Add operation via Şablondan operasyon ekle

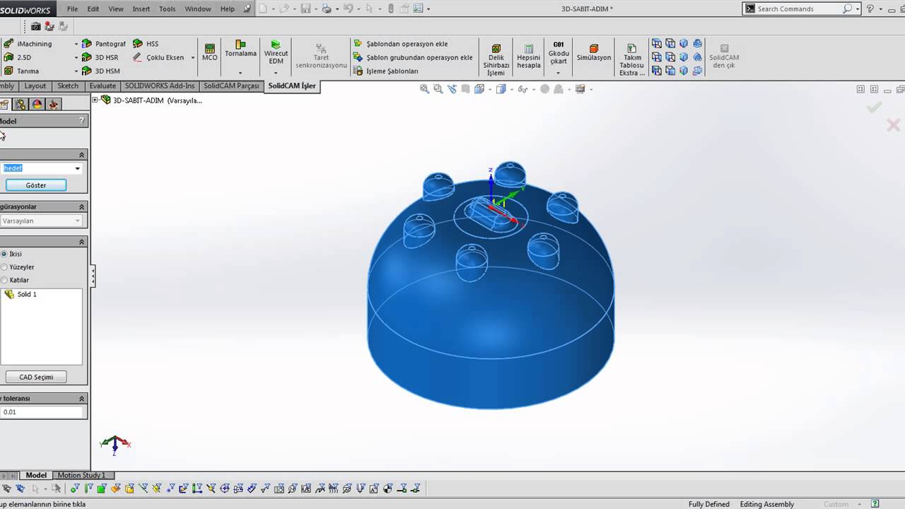[401, 44]
